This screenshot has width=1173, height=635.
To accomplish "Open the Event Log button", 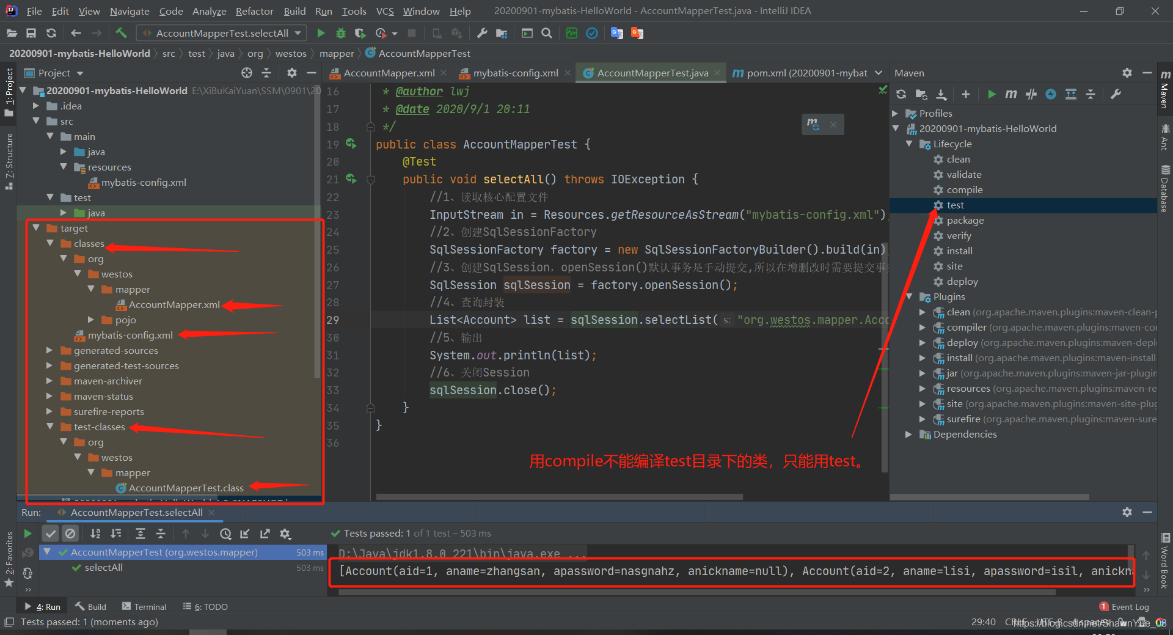I will 1124,606.
